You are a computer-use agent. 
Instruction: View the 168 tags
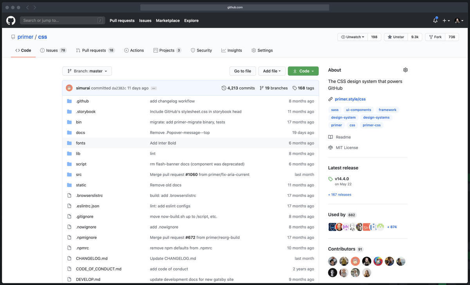(x=303, y=88)
